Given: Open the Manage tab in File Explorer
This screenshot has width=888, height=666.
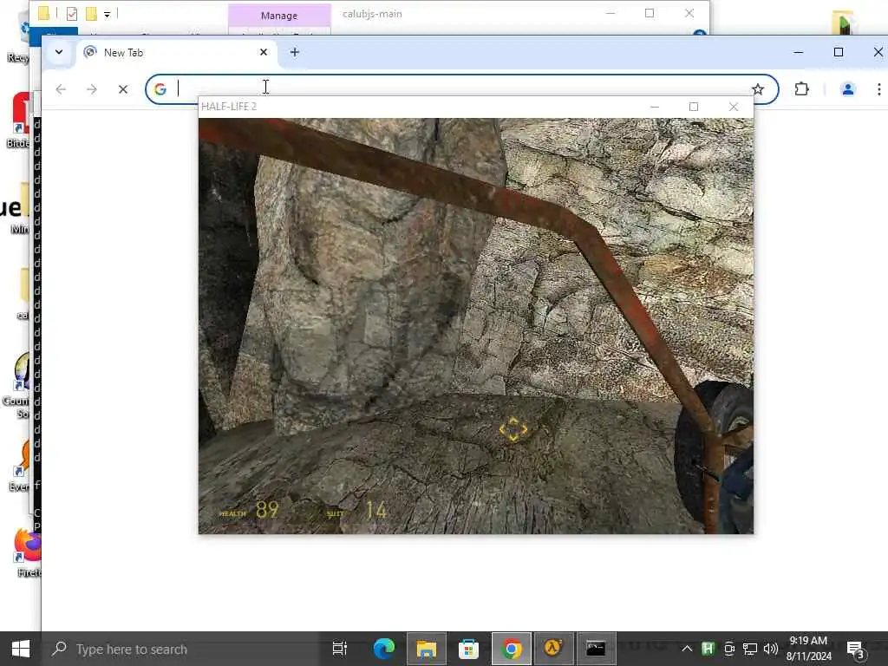Looking at the screenshot, I should [279, 16].
